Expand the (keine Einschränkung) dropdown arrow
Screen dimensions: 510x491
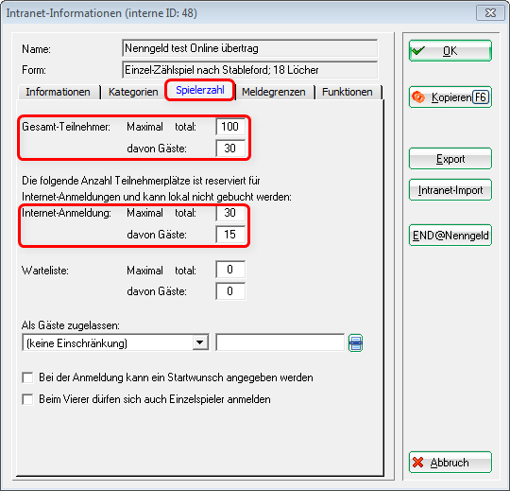200,342
